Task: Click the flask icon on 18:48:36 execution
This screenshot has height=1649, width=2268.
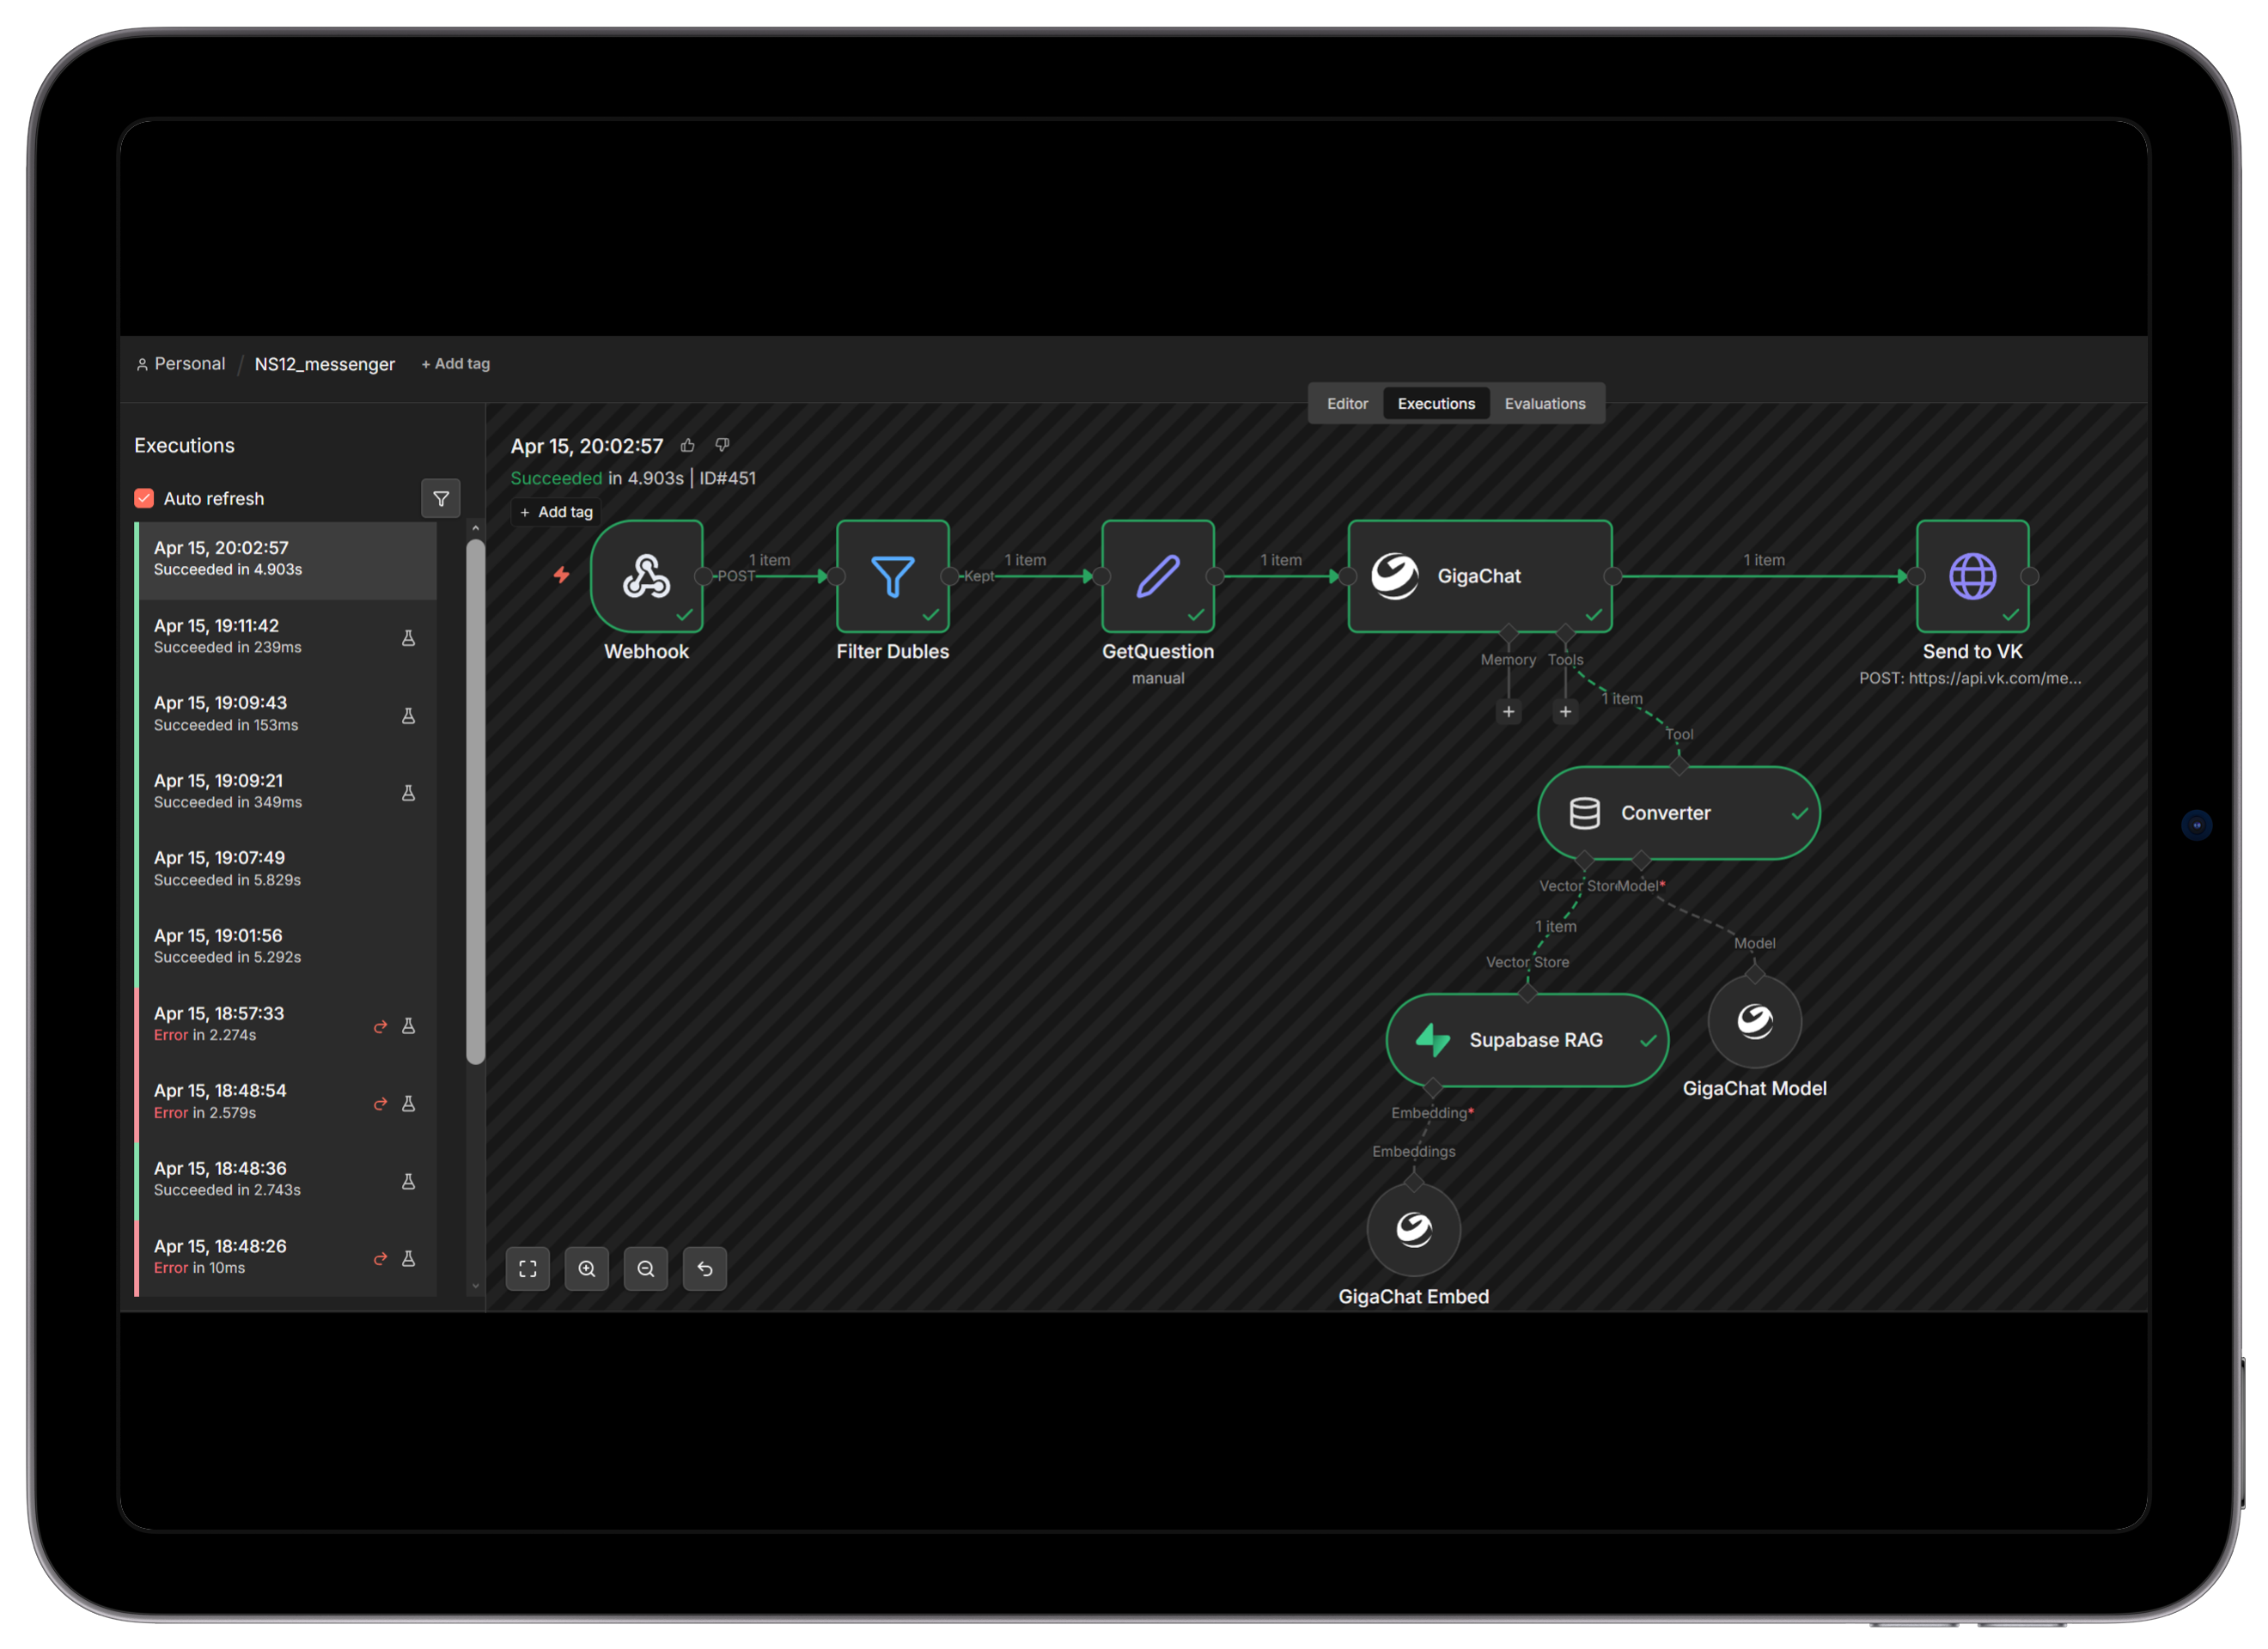Action: click(x=408, y=1181)
